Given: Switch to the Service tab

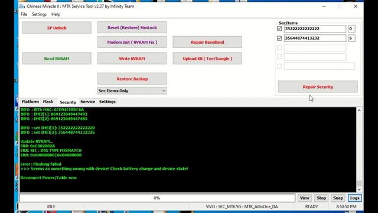Looking at the screenshot, I should click(87, 102).
